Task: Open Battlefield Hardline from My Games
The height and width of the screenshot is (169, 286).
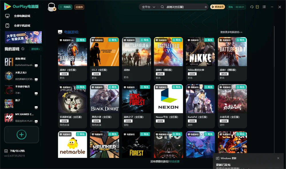Action: (21, 62)
